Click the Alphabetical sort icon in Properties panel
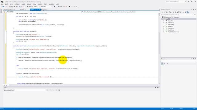This screenshot has height=110, width=197. click(x=164, y=64)
